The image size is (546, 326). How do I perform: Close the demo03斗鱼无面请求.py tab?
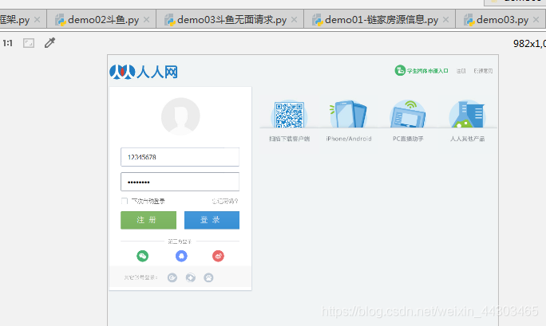tap(295, 20)
